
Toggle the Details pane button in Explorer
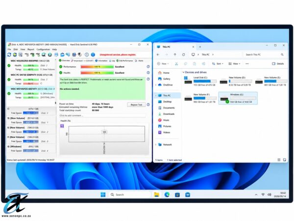coord(278,64)
